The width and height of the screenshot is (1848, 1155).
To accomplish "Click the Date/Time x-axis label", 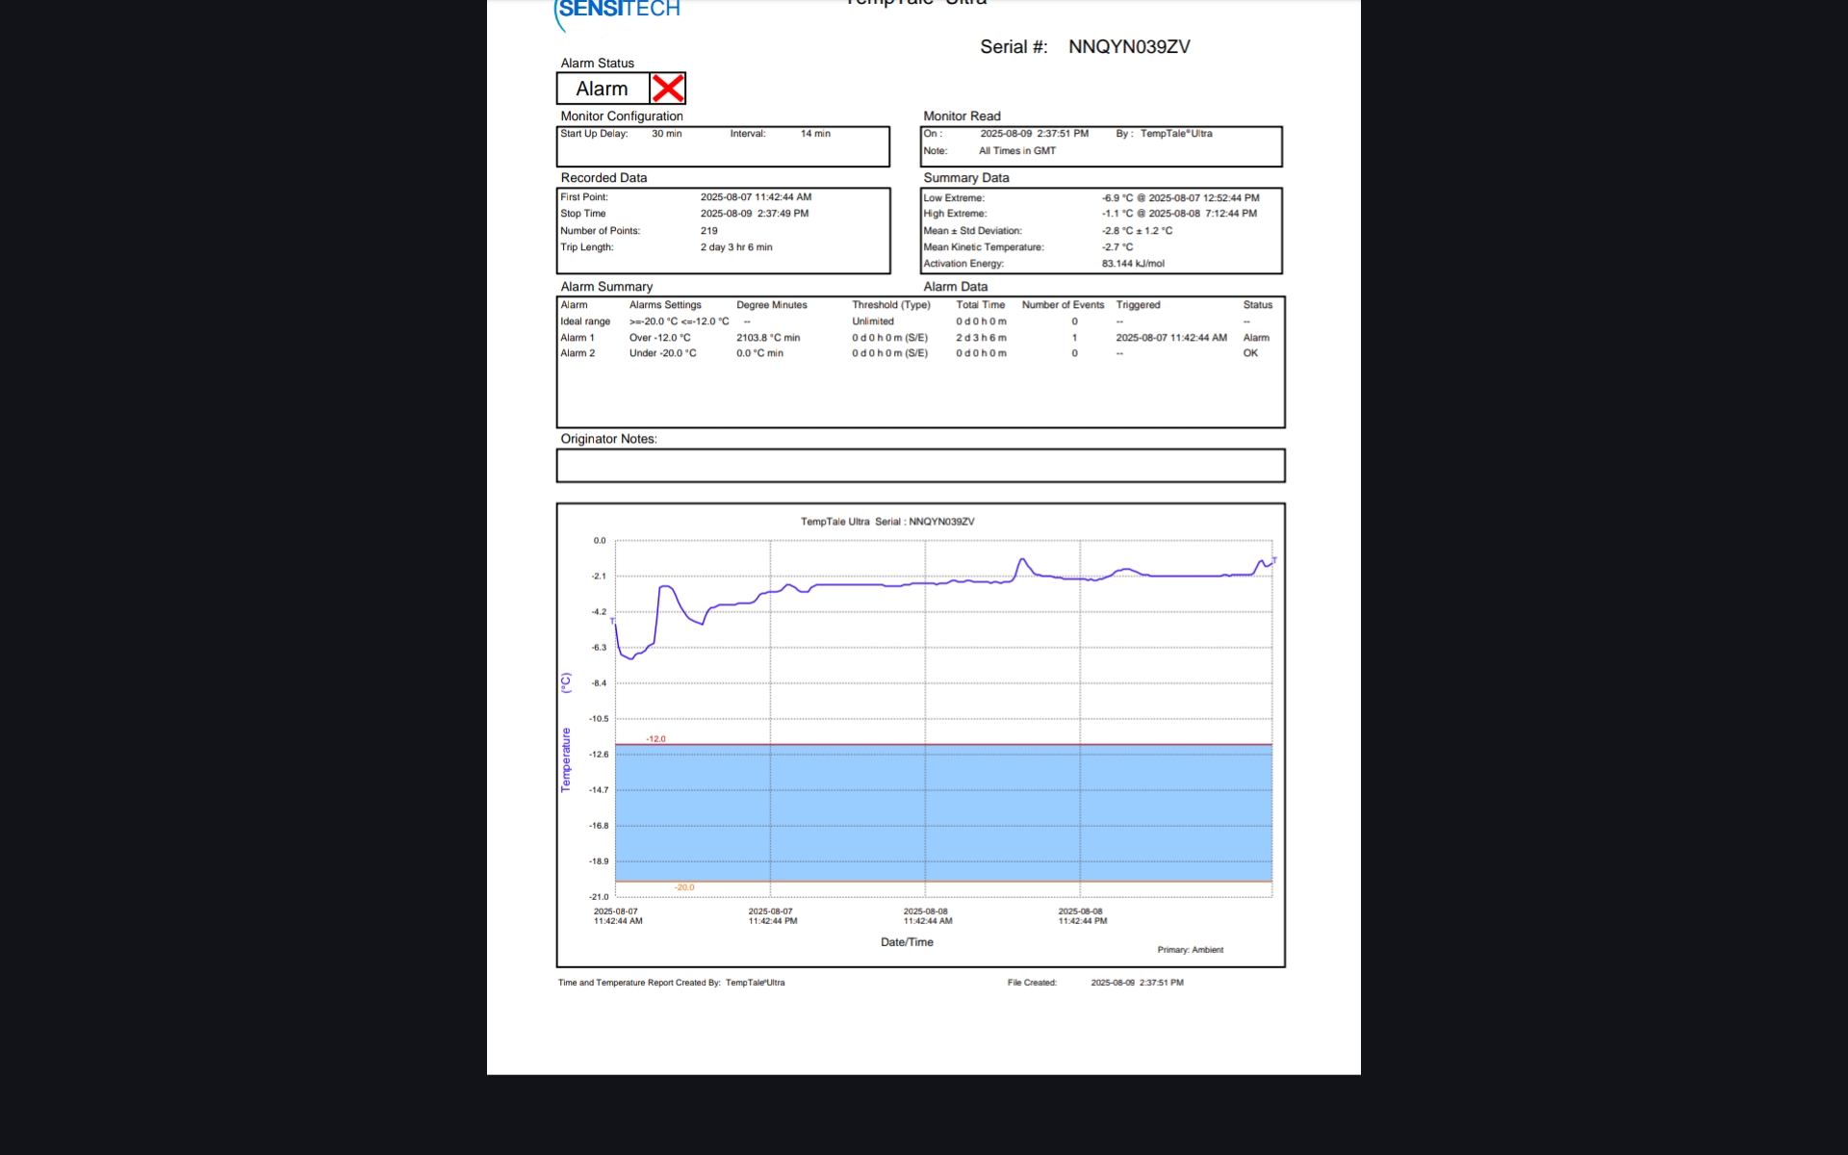I will tap(907, 942).
